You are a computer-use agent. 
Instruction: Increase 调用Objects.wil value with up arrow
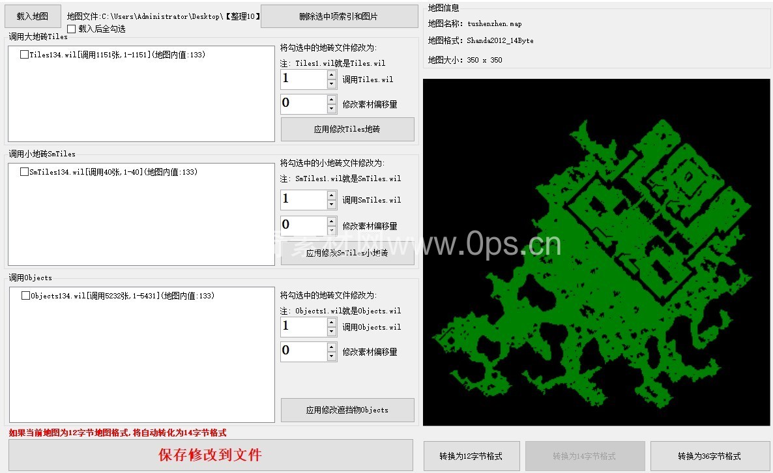pyautogui.click(x=332, y=322)
